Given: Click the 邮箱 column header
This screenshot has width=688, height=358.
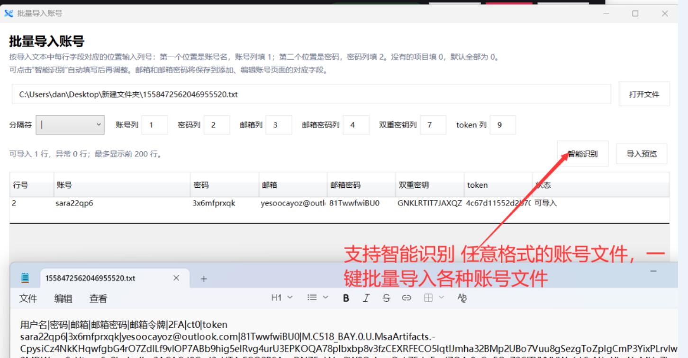Looking at the screenshot, I should (x=292, y=185).
